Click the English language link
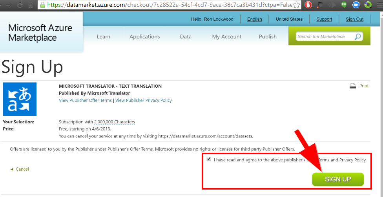 pos(255,19)
